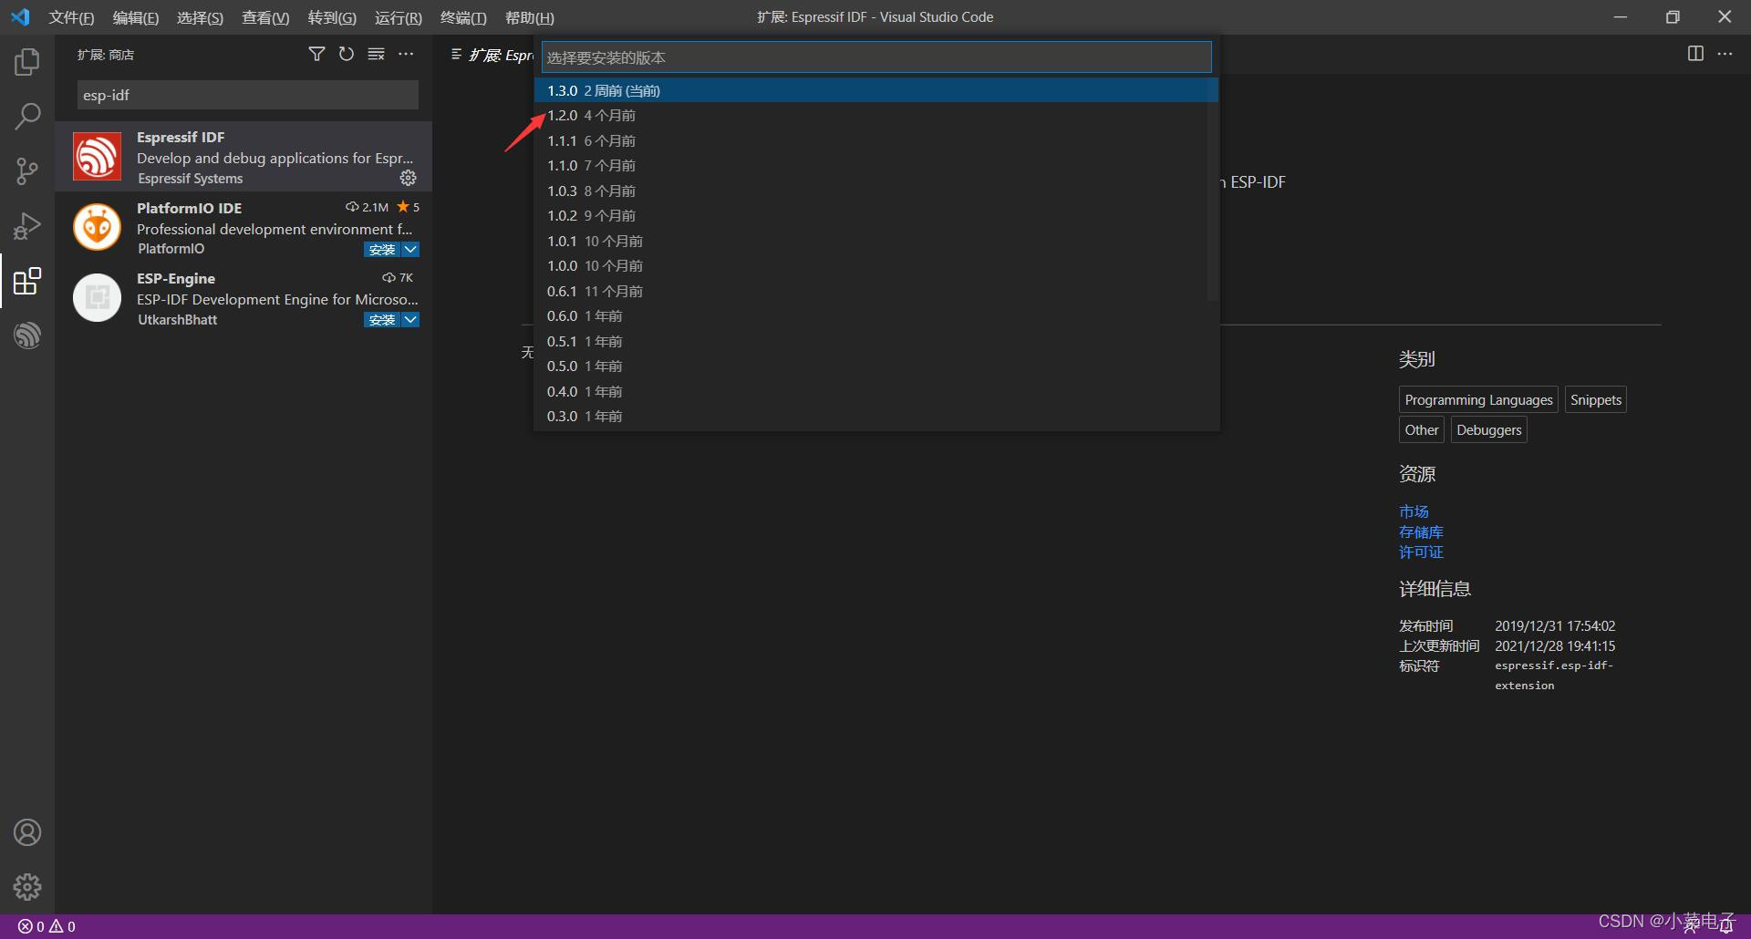This screenshot has height=939, width=1751.
Task: Switch to the 扩展: Espressif IDF tab
Action: [x=492, y=55]
